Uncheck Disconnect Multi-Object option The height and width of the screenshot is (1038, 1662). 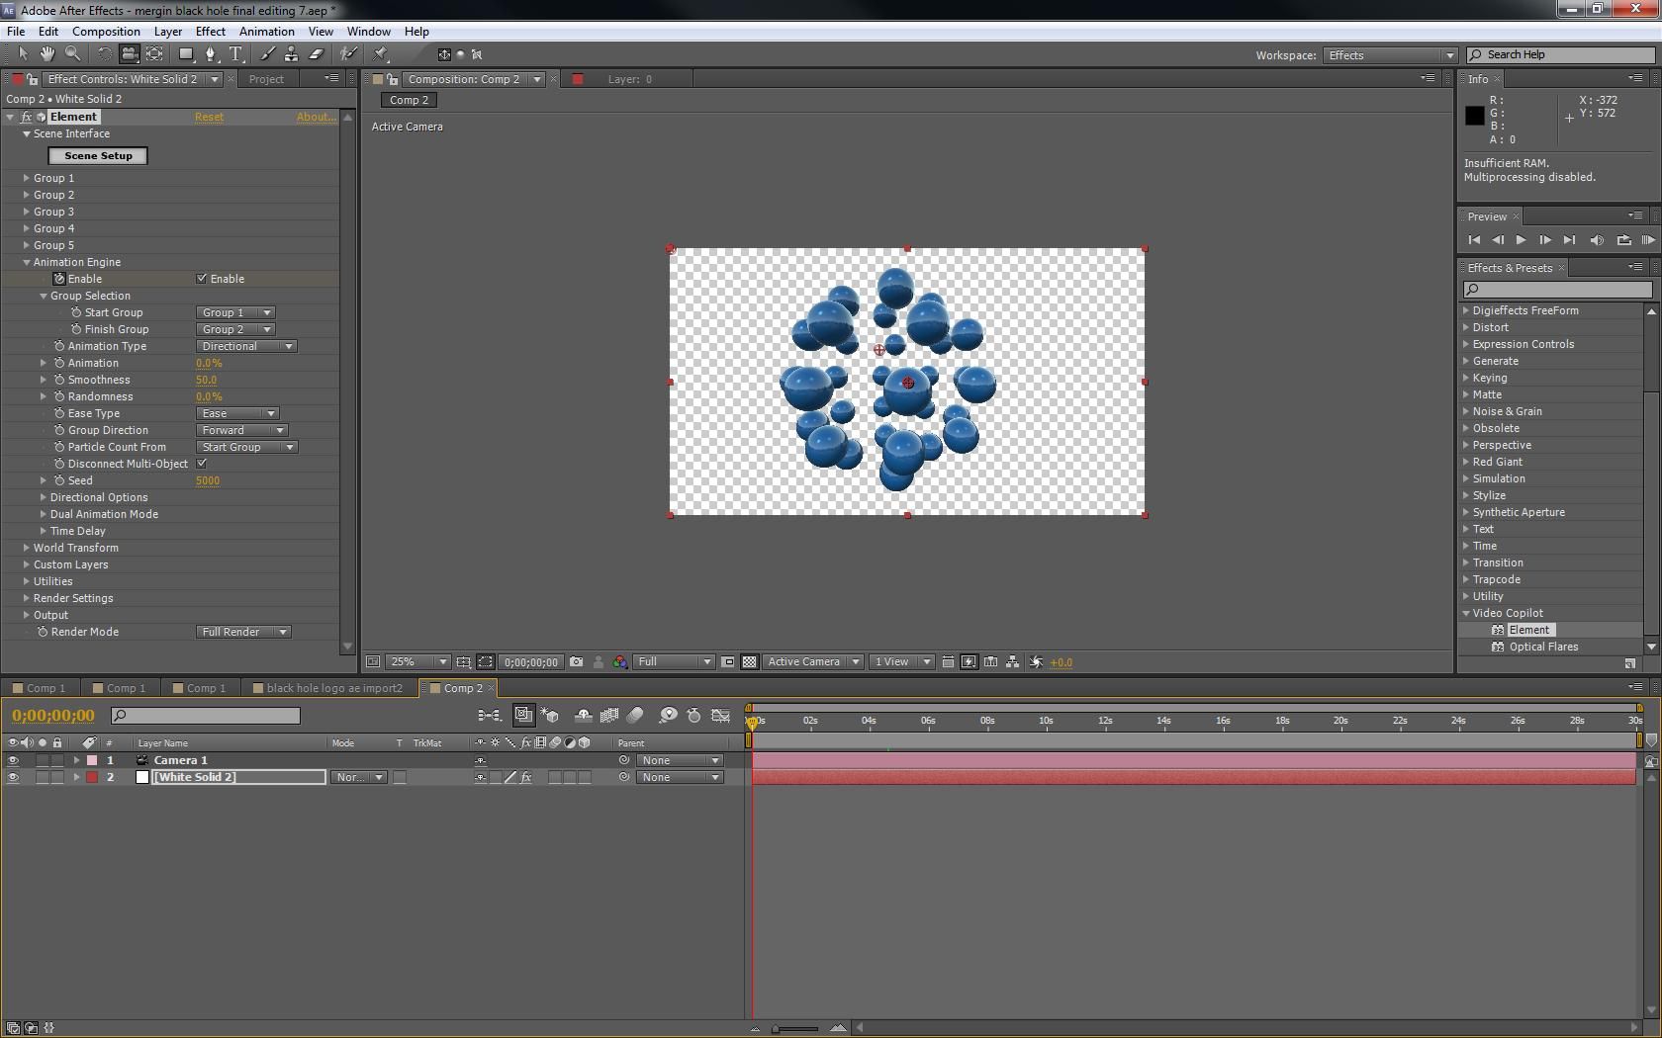coord(201,463)
